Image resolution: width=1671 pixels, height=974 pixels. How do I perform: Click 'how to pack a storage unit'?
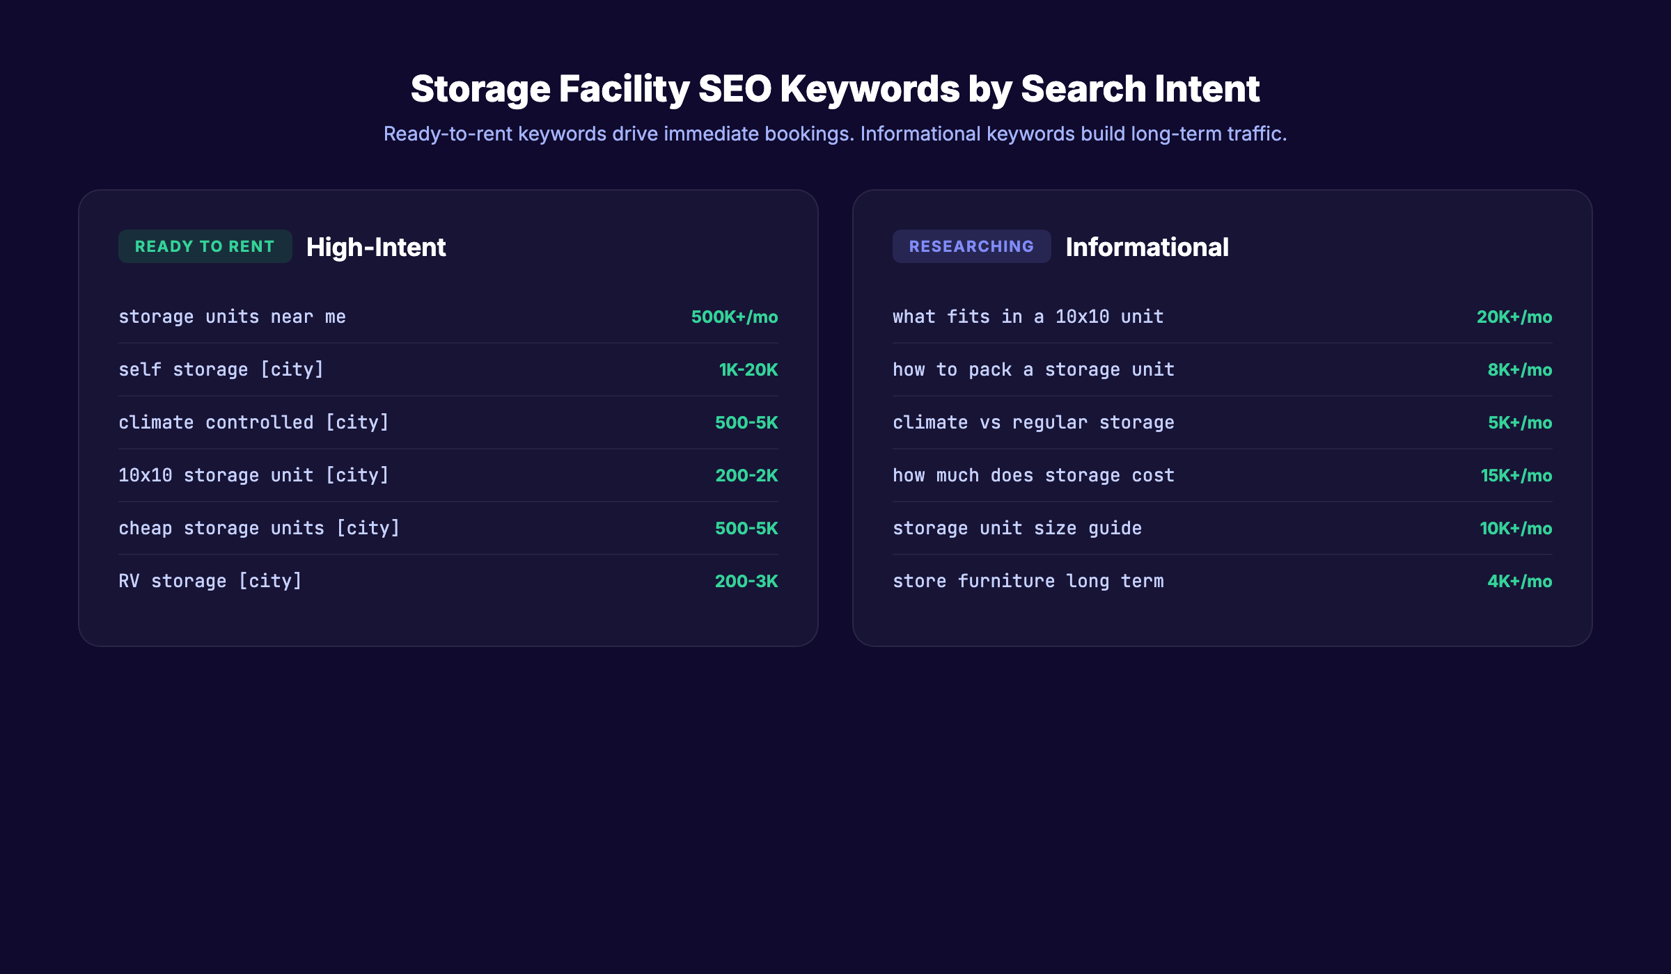pyautogui.click(x=1033, y=369)
